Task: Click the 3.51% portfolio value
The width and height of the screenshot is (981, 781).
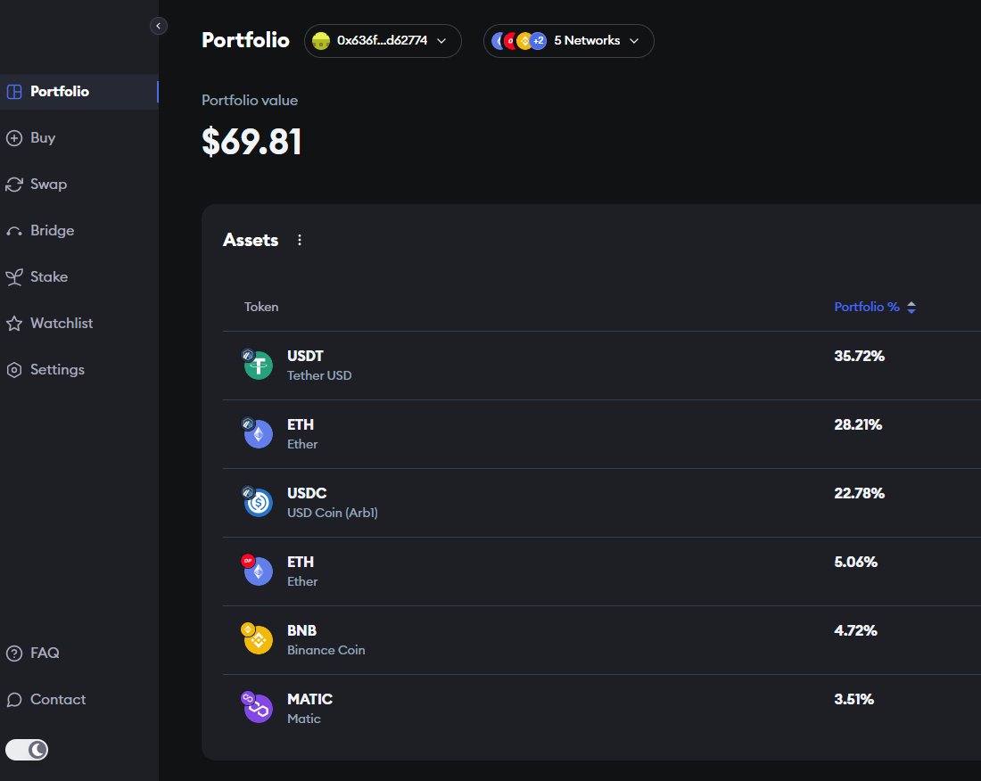Action: (853, 699)
